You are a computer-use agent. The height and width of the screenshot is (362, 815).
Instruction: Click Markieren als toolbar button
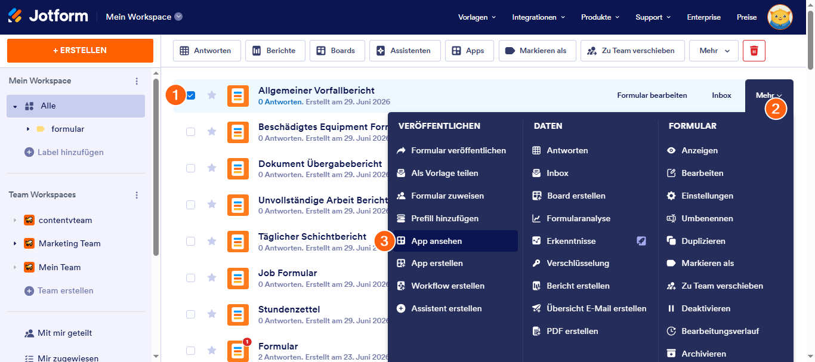pos(537,51)
